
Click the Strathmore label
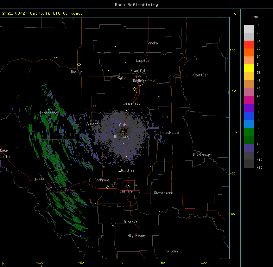pos(163,193)
